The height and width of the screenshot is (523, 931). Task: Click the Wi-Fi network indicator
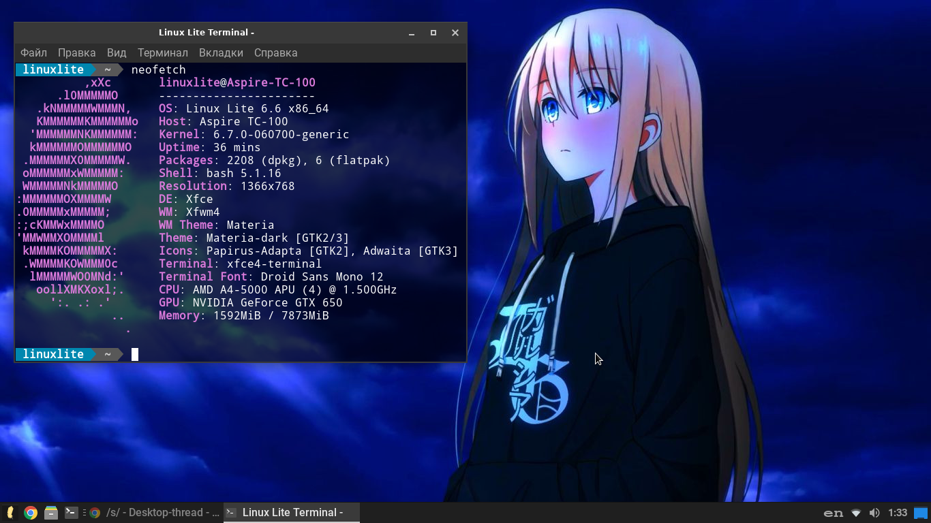856,513
